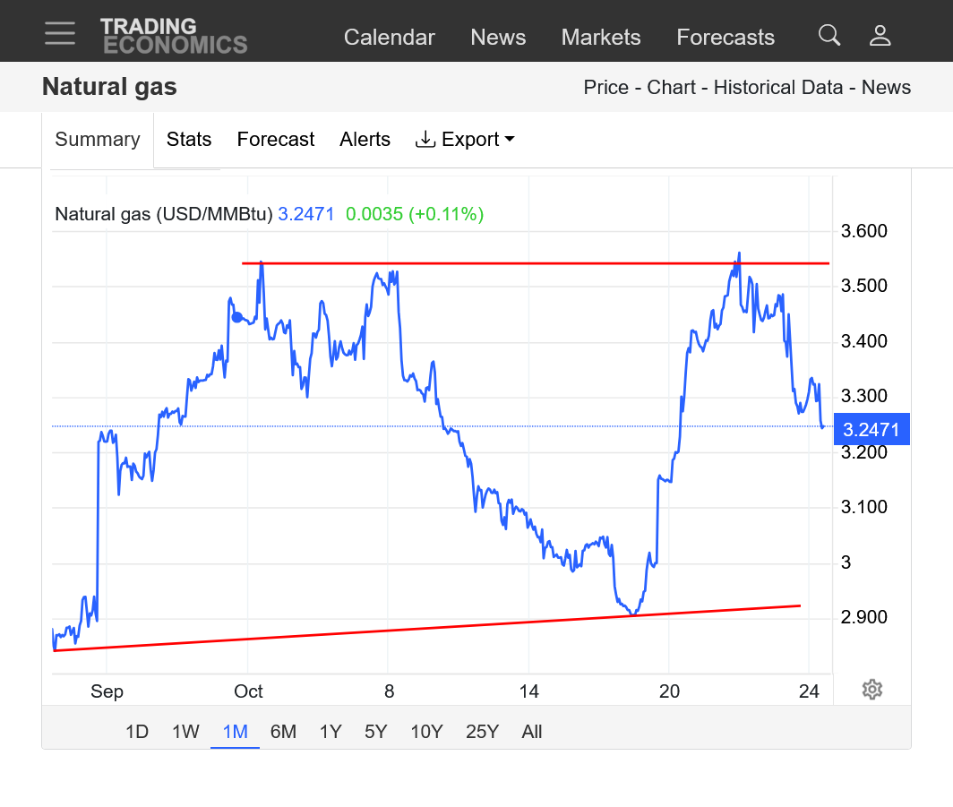953x807 pixels.
Task: Click the News navigation link
Action: [498, 38]
